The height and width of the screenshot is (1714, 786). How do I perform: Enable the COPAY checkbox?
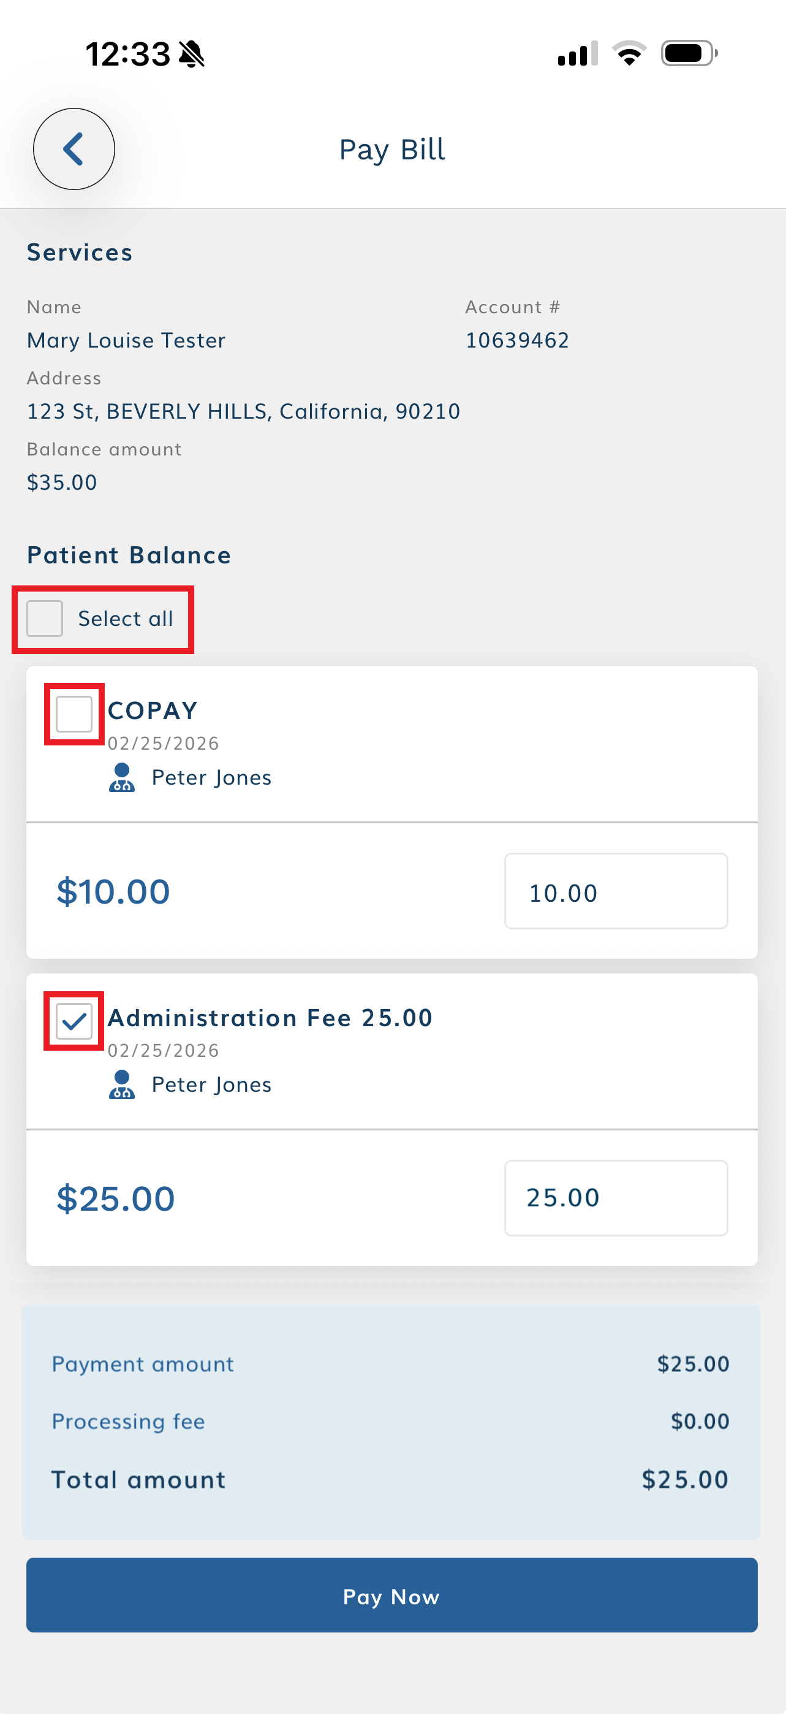point(74,714)
